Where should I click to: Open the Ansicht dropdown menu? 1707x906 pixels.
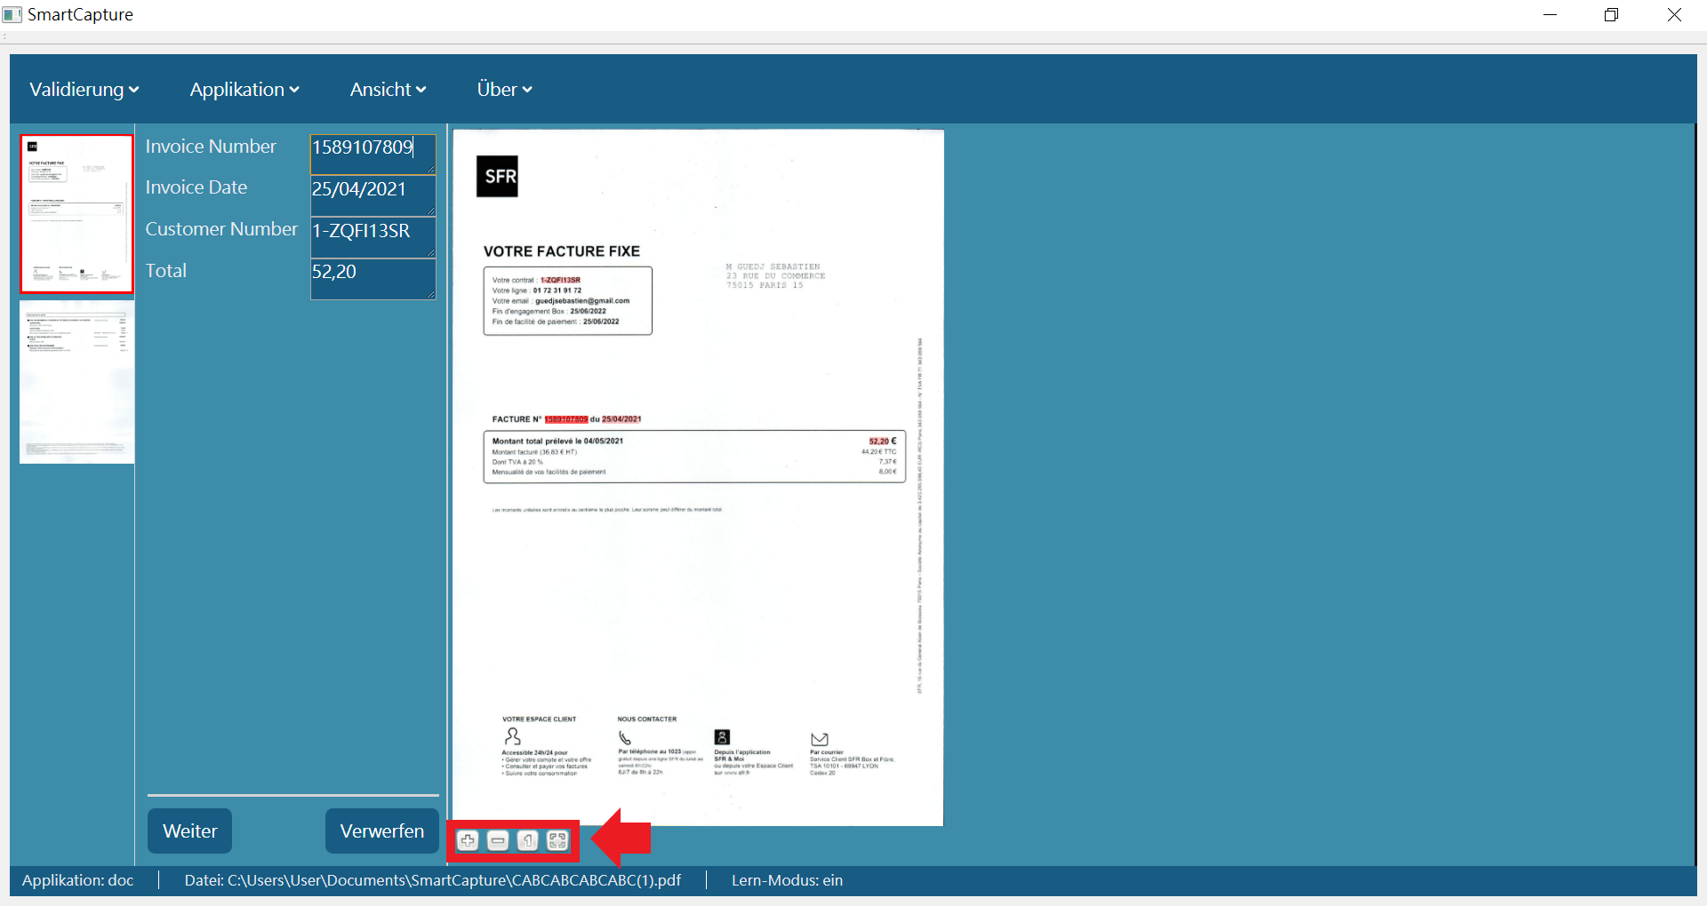pos(388,90)
